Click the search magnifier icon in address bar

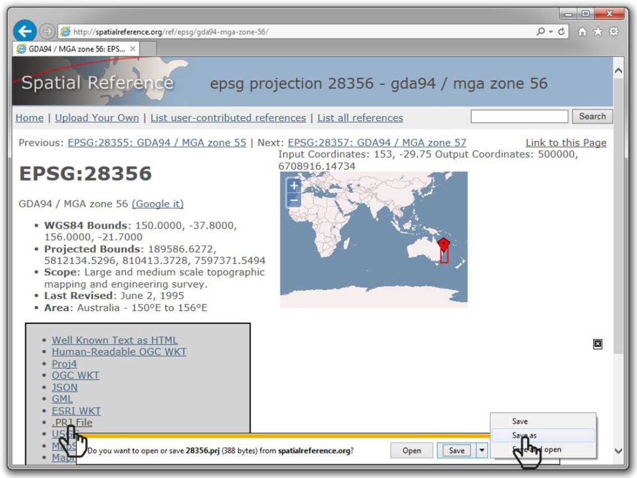coord(541,31)
